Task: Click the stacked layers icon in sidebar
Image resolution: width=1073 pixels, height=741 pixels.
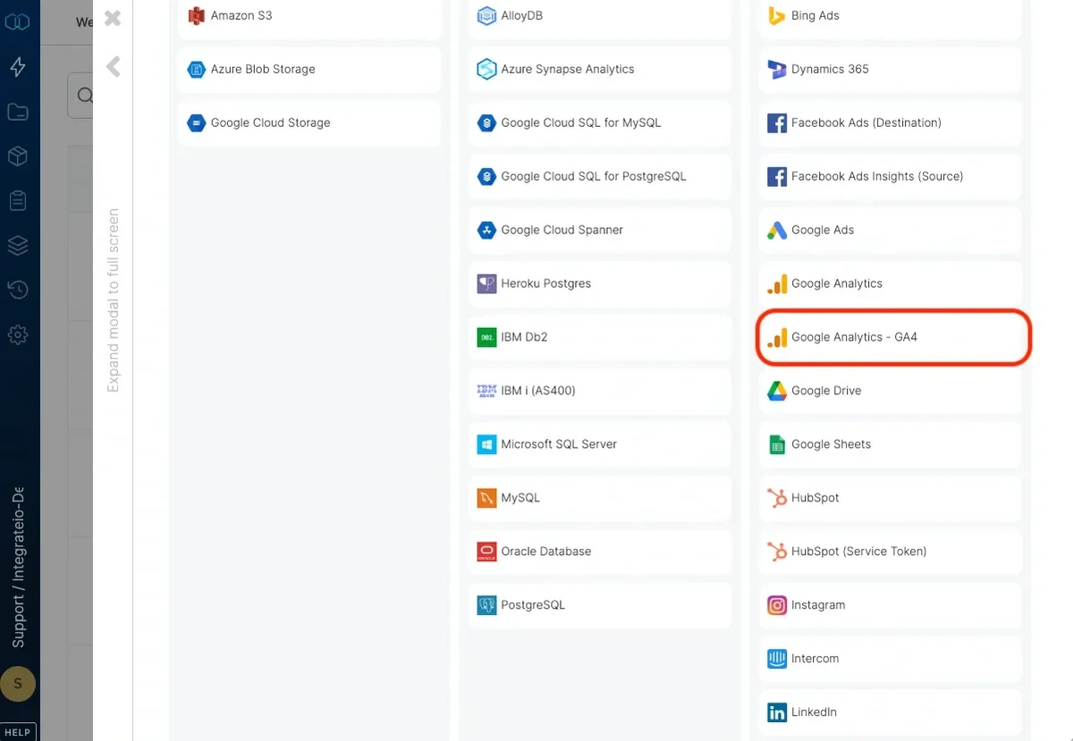Action: tap(19, 245)
